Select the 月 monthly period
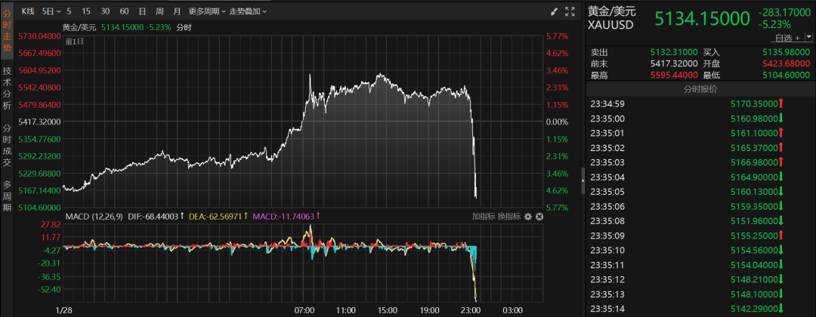Image resolution: width=816 pixels, height=317 pixels. point(178,11)
